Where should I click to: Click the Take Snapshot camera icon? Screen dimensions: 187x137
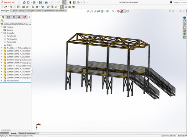tap(70, 7)
